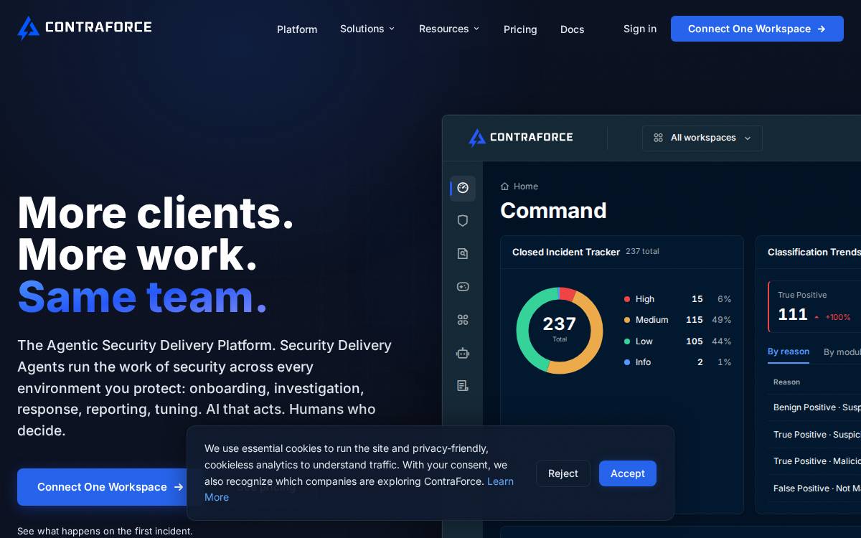The width and height of the screenshot is (861, 538).
Task: Open the document search icon in the sidebar
Action: click(463, 254)
